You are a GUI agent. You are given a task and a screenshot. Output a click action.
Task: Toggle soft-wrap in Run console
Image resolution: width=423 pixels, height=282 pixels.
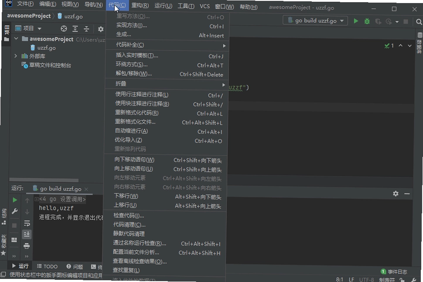(x=27, y=223)
